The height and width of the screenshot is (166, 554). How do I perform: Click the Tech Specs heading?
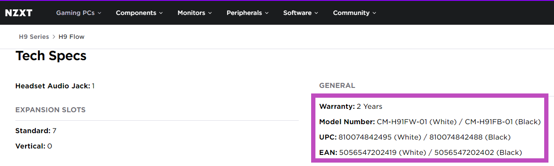point(51,56)
